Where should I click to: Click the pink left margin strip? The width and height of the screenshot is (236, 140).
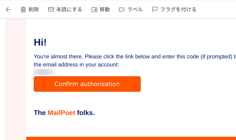16,80
